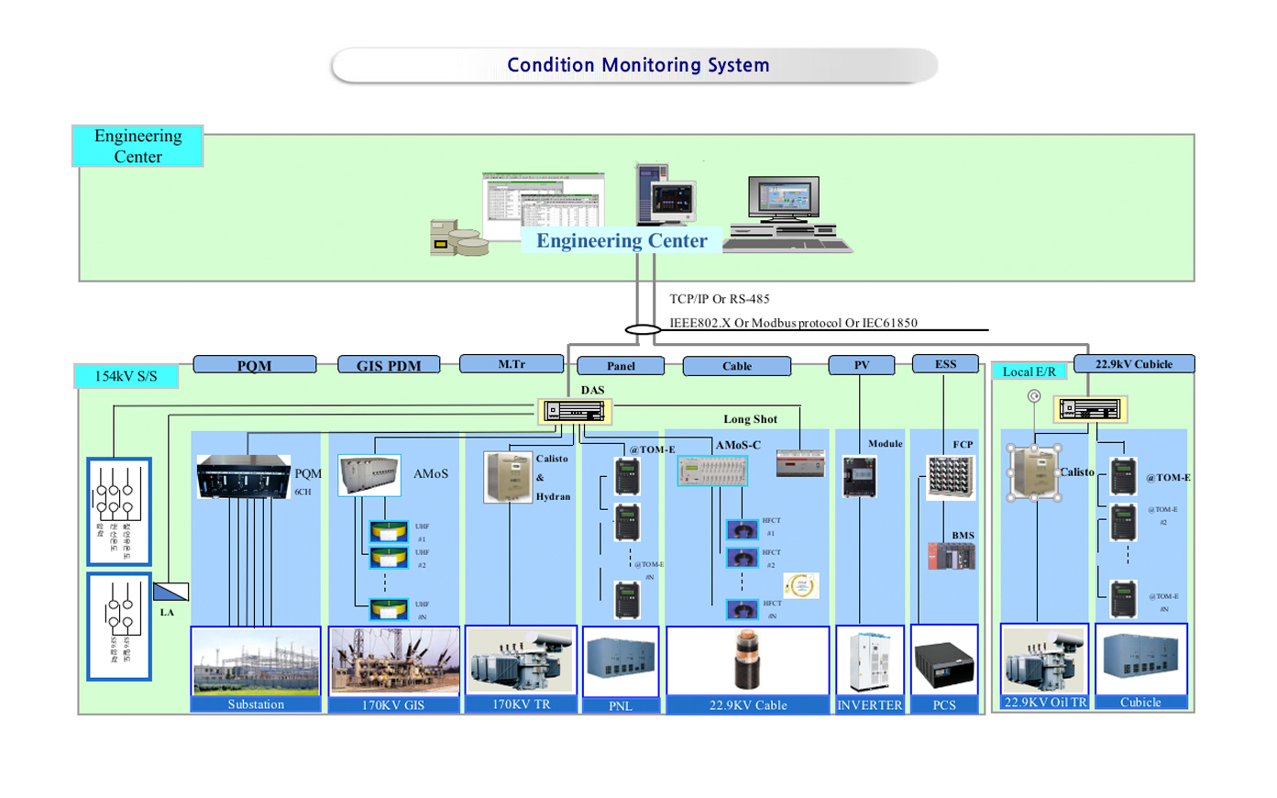Click the Long Shot device image
Screen dimensions: 1277x798
800,463
